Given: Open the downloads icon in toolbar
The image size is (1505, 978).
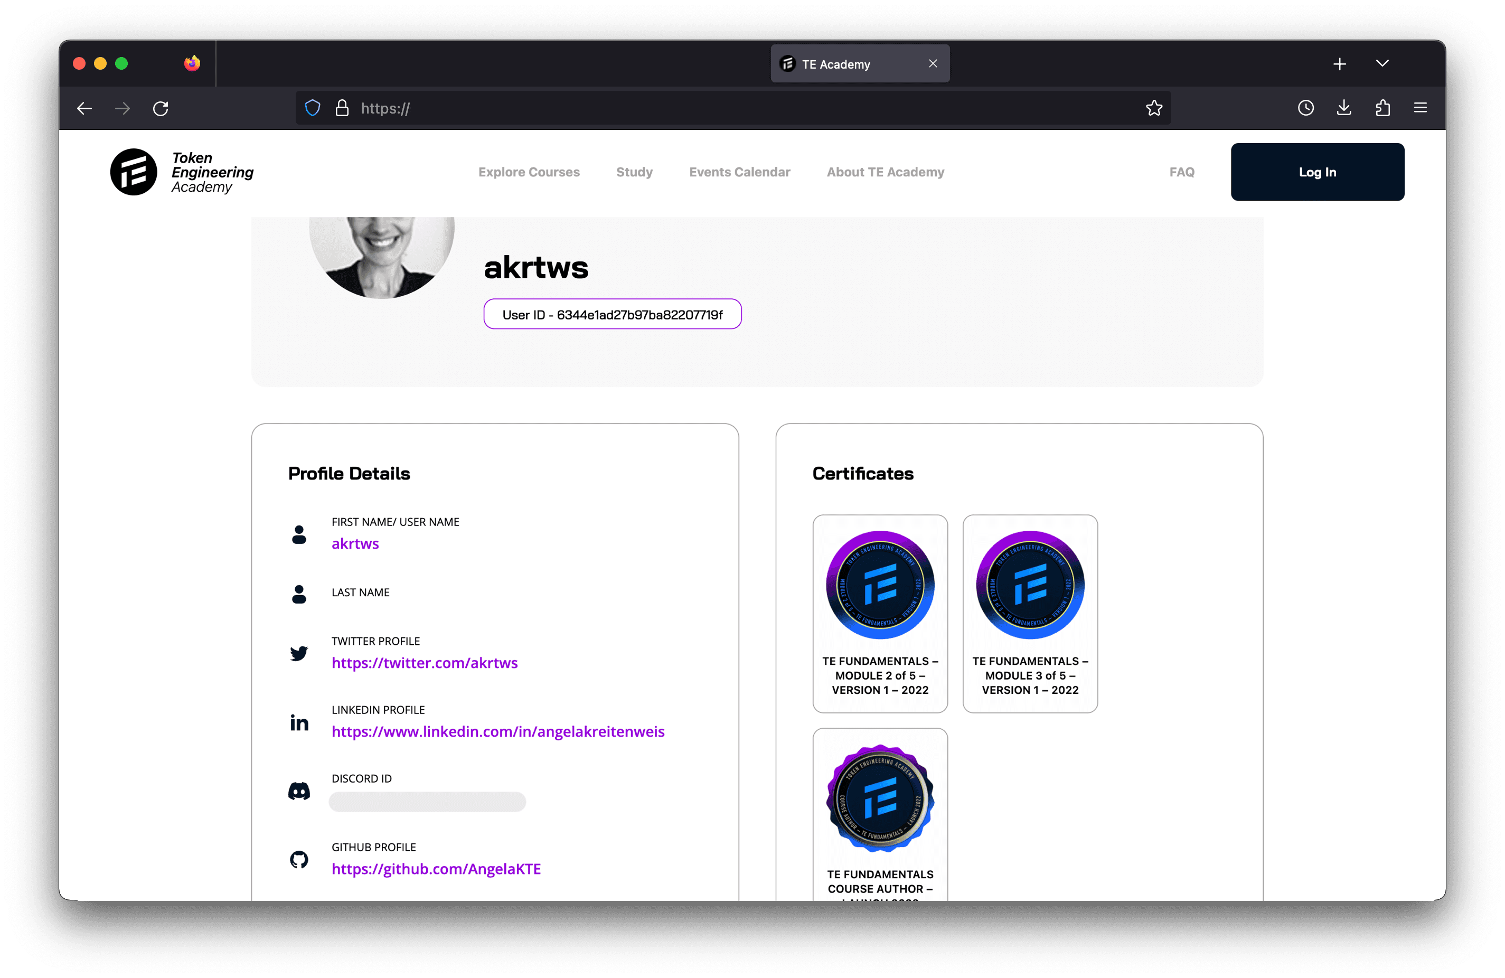Looking at the screenshot, I should 1344,108.
